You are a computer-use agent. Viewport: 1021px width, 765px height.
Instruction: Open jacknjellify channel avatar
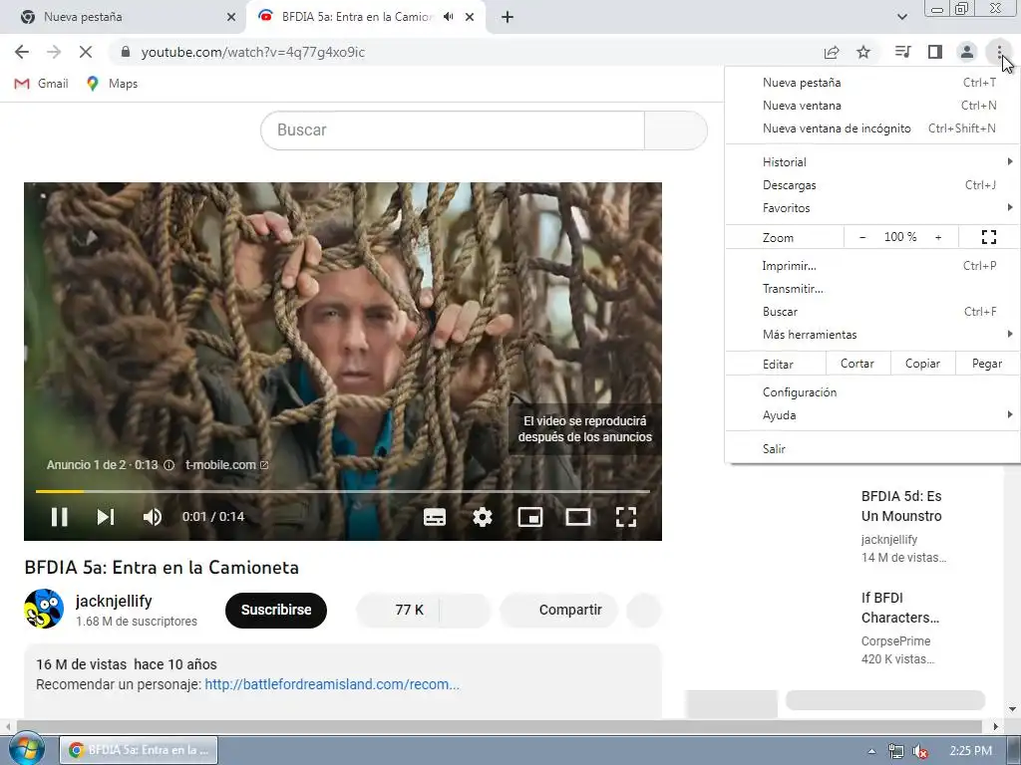[x=44, y=609]
